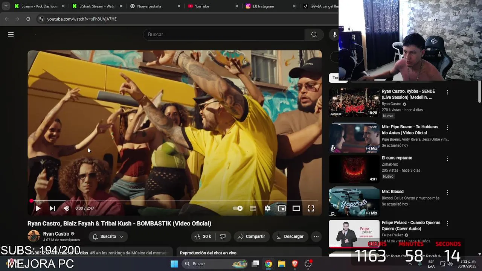Close the Nueva pestaña tab
This screenshot has height=271, width=482.
179,6
